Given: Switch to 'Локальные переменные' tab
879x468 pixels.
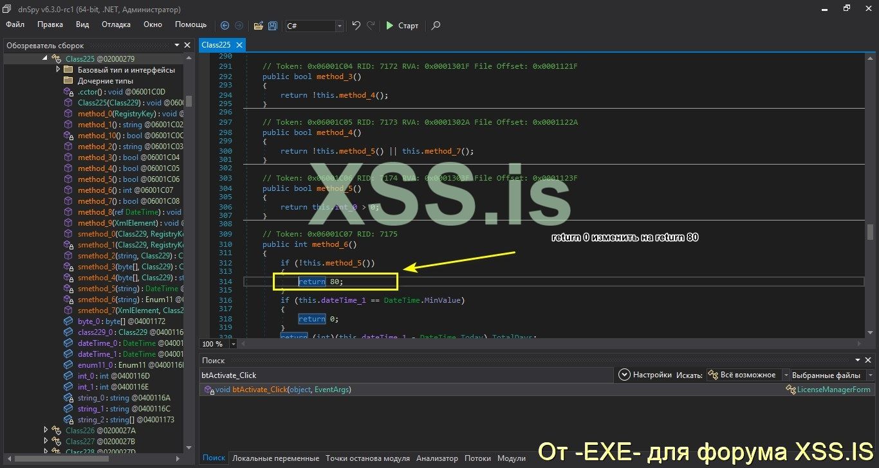Looking at the screenshot, I should [275, 458].
